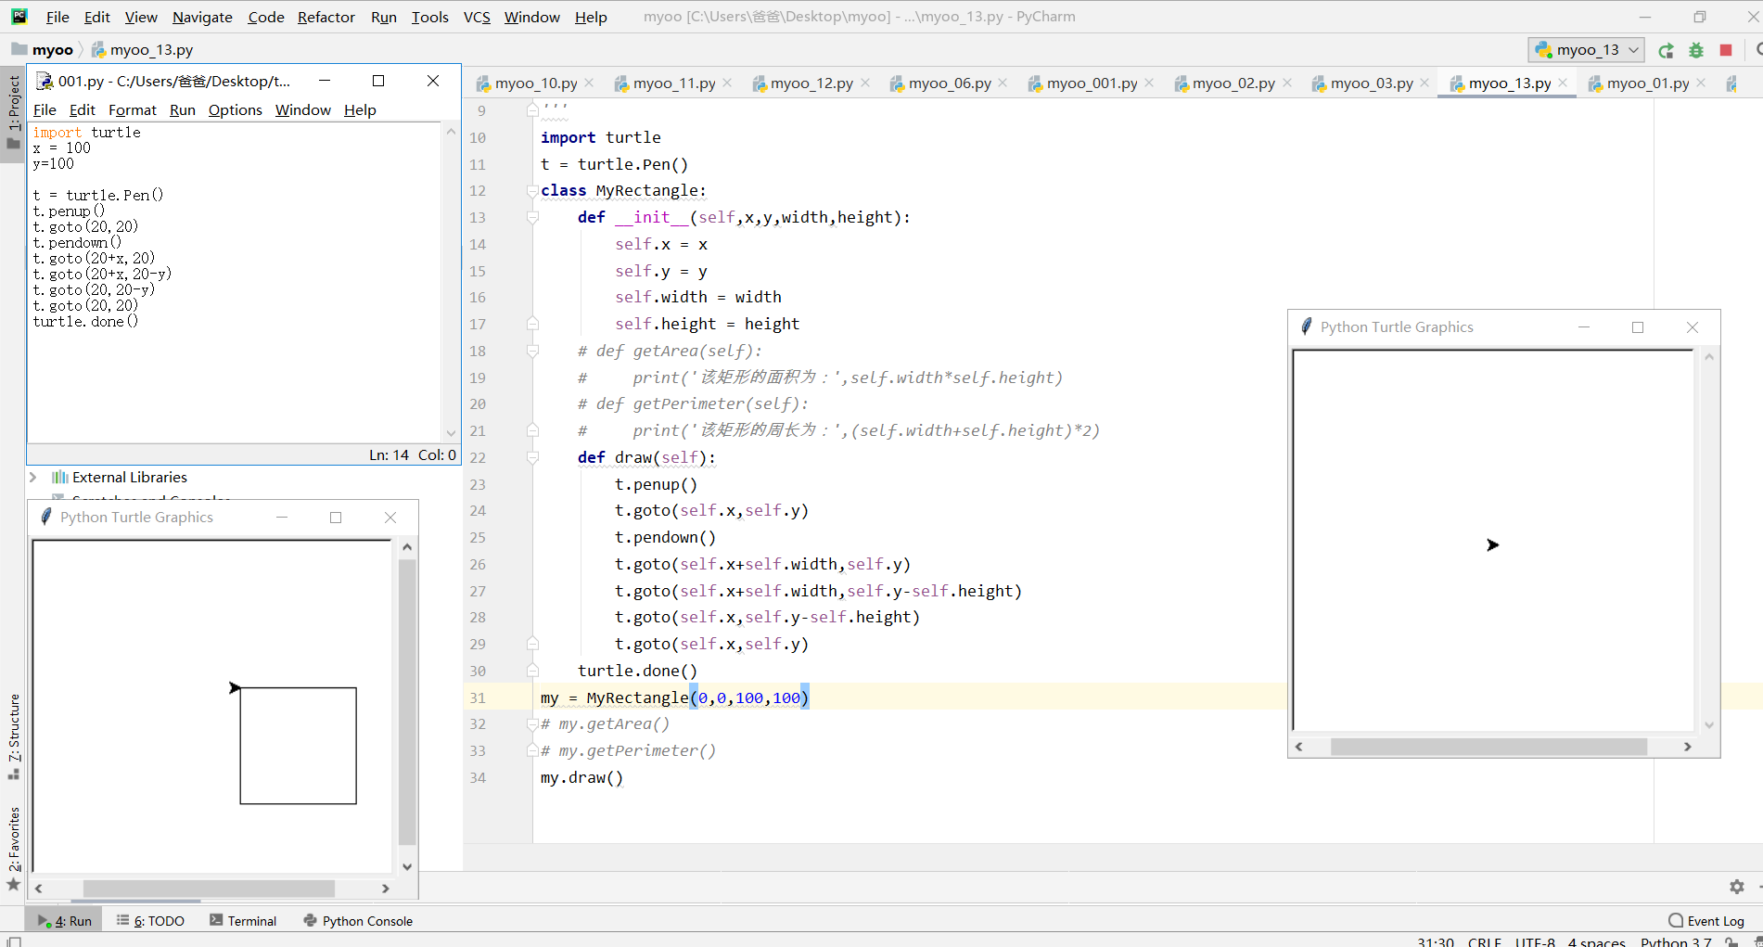Open PyCharm VCS menu
1763x947 pixels.
tap(477, 17)
